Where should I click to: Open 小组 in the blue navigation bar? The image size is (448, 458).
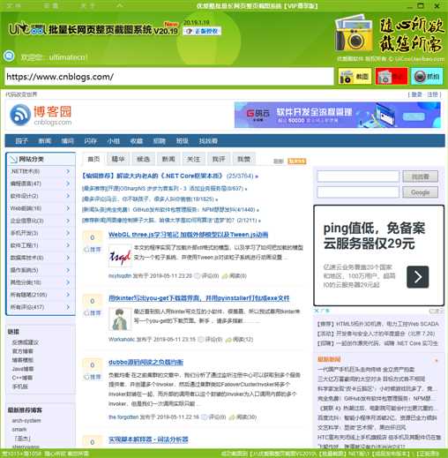tap(113, 141)
